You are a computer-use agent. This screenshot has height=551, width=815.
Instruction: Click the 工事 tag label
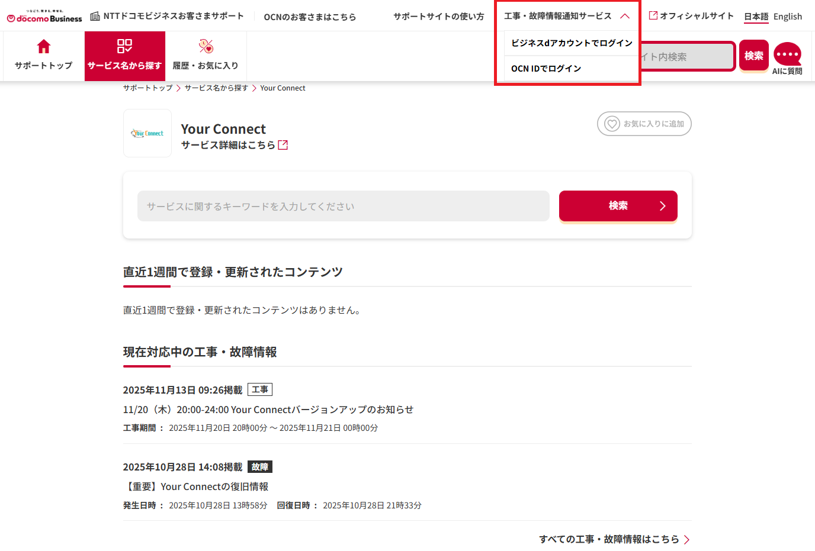point(260,389)
